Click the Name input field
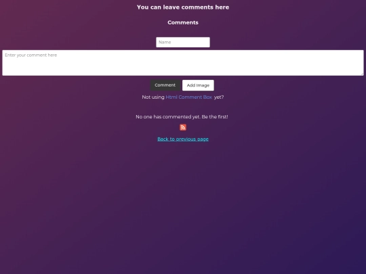The height and width of the screenshot is (274, 366). pyautogui.click(x=183, y=42)
